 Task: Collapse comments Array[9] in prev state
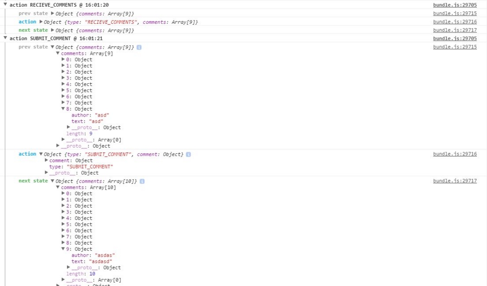click(58, 53)
